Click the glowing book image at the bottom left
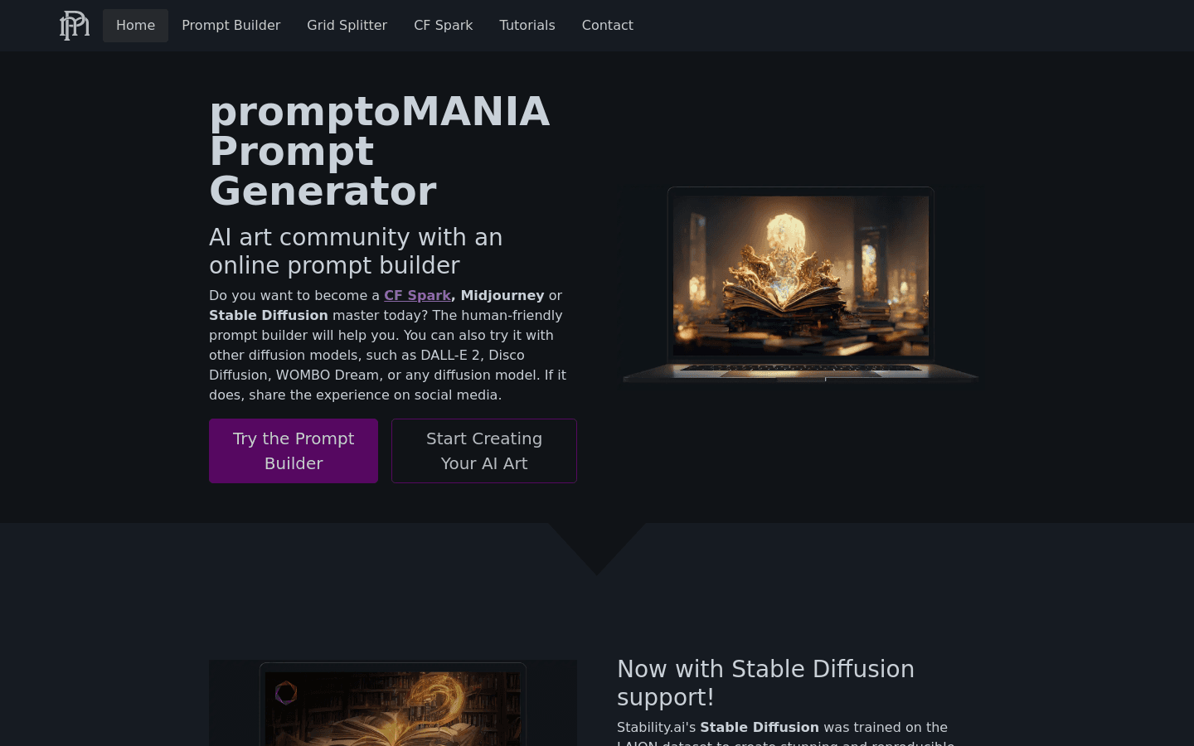 [x=393, y=703]
